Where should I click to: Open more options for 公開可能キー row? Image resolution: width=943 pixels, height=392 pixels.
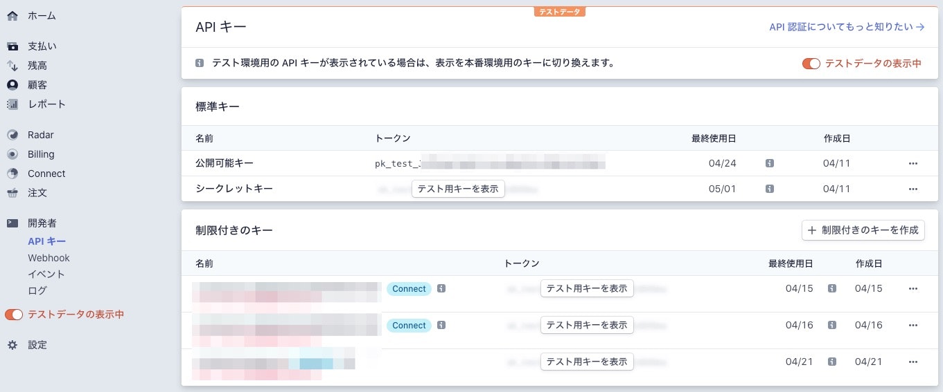tap(913, 163)
